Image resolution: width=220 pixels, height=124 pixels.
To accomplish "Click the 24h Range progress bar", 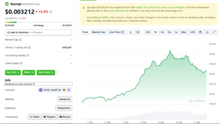I will pos(38,22).
